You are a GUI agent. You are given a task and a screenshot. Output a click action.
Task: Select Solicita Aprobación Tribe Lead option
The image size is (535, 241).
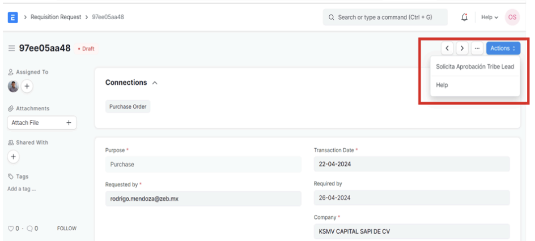[x=474, y=66]
